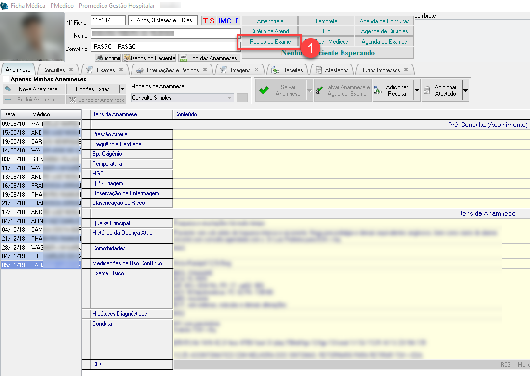Open Log das Anamneses
The image size is (530, 376).
click(x=209, y=58)
